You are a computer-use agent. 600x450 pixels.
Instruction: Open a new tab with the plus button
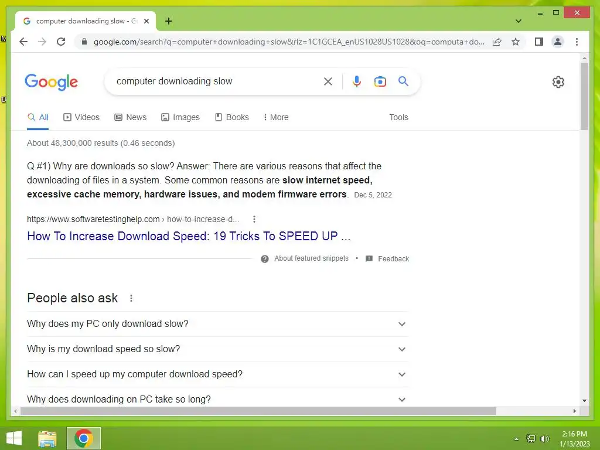point(168,21)
